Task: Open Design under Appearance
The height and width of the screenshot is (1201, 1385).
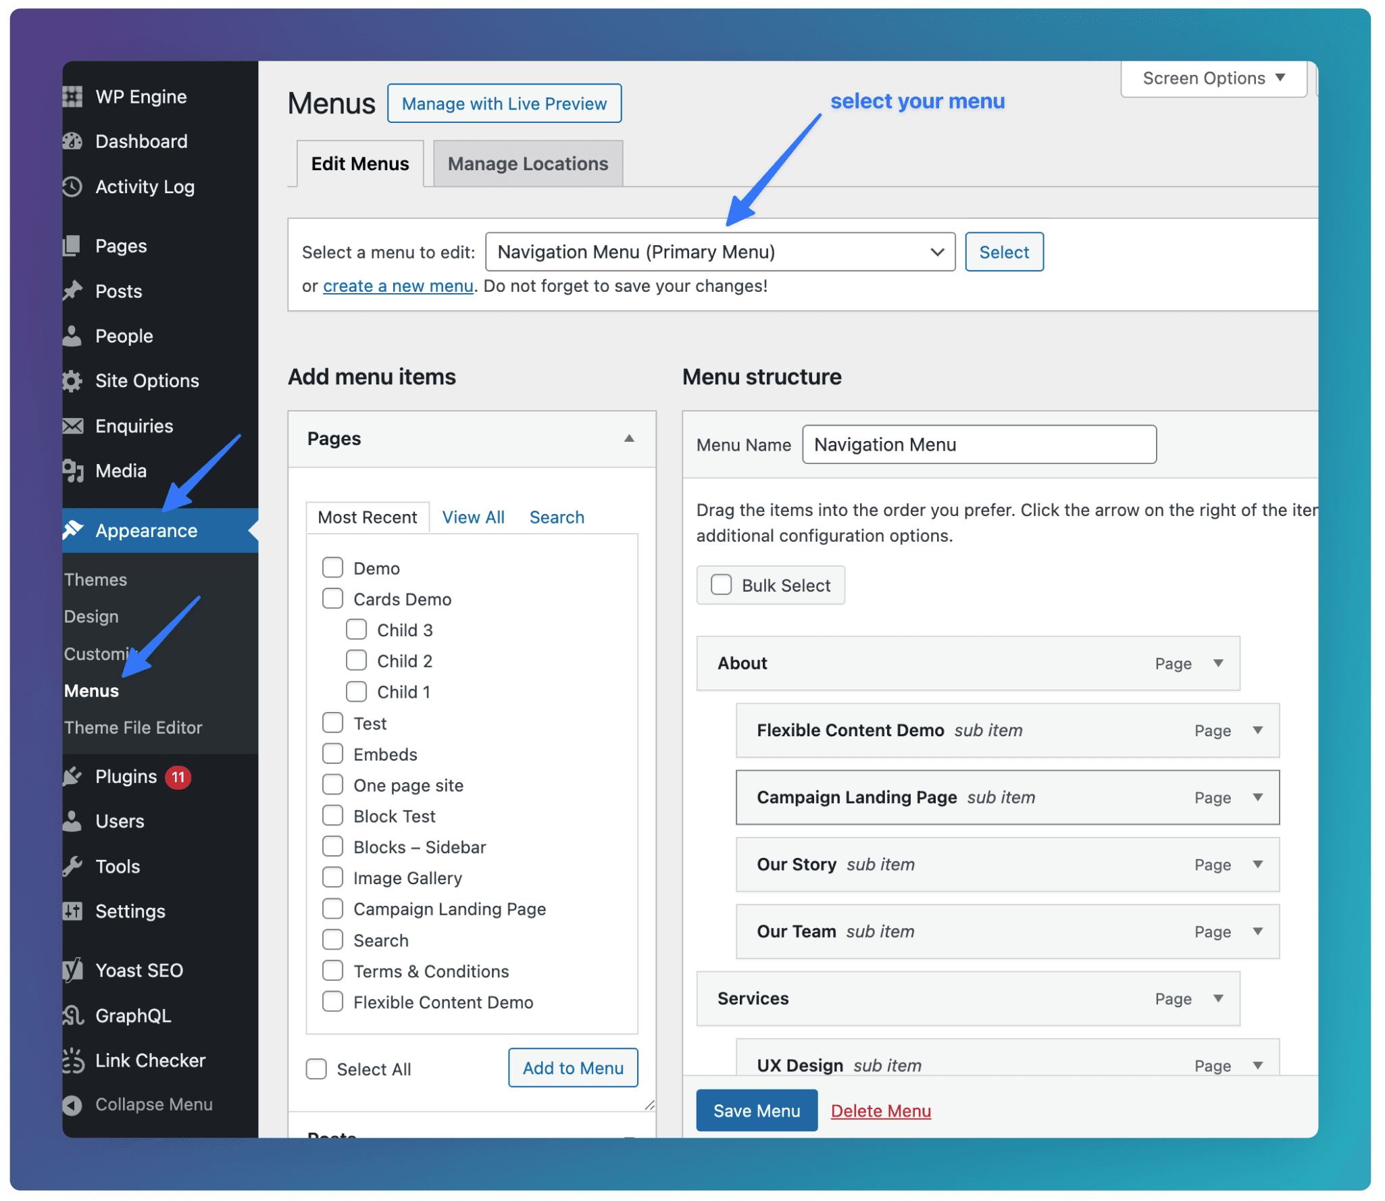Action: click(91, 617)
